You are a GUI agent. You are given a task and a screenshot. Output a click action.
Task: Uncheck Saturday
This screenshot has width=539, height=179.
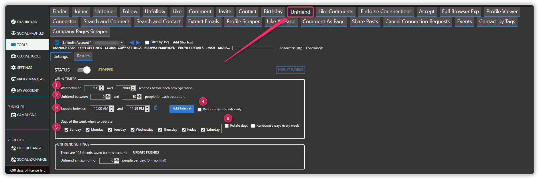pyautogui.click(x=203, y=130)
